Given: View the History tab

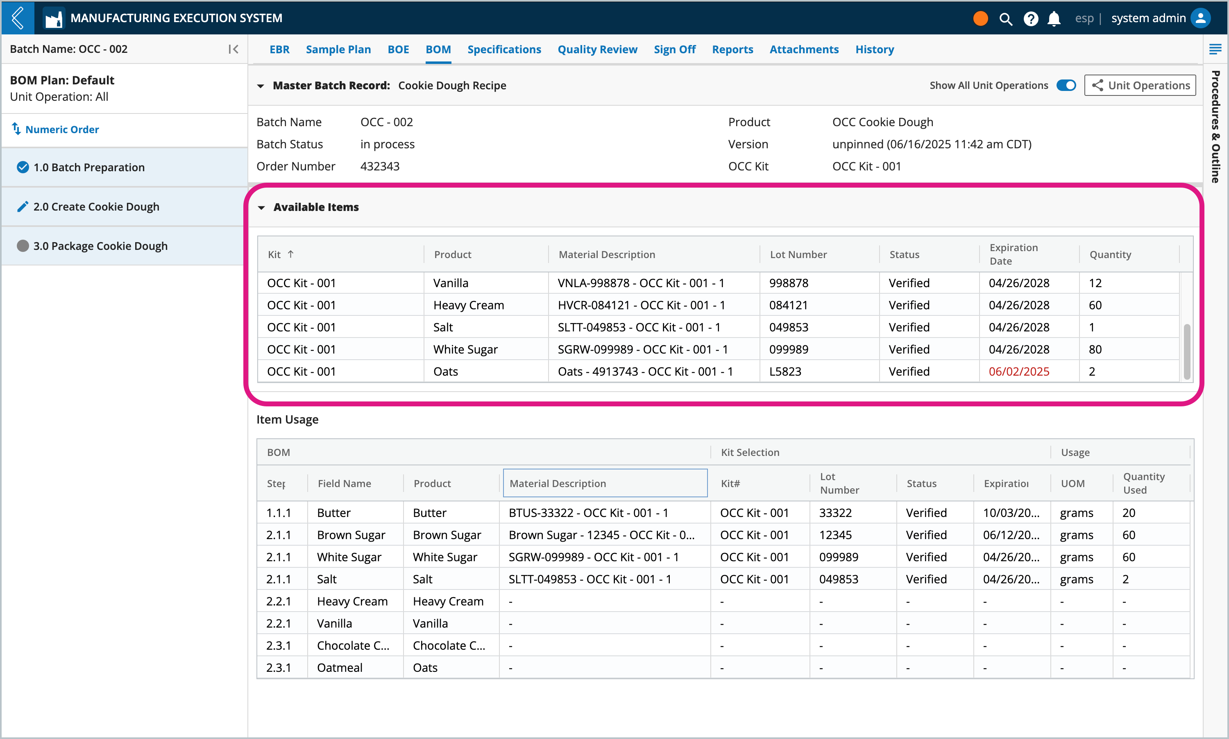Looking at the screenshot, I should coord(875,49).
